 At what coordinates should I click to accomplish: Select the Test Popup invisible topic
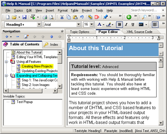[x=25, y=102]
